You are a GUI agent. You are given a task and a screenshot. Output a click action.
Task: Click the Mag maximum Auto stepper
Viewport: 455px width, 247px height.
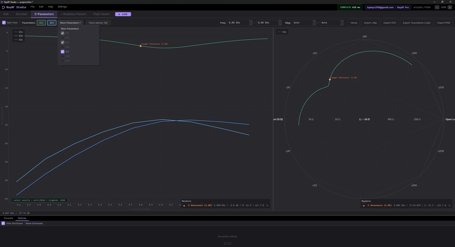pos(342,23)
